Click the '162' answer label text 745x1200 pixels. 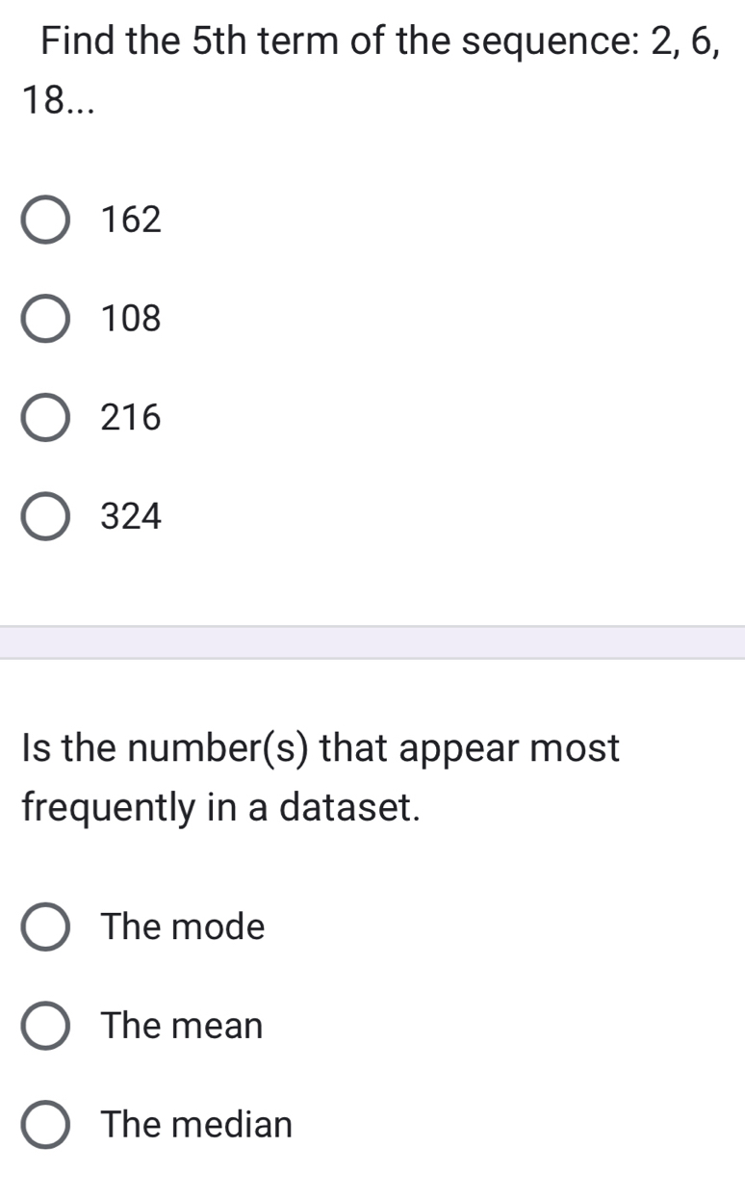click(x=132, y=221)
